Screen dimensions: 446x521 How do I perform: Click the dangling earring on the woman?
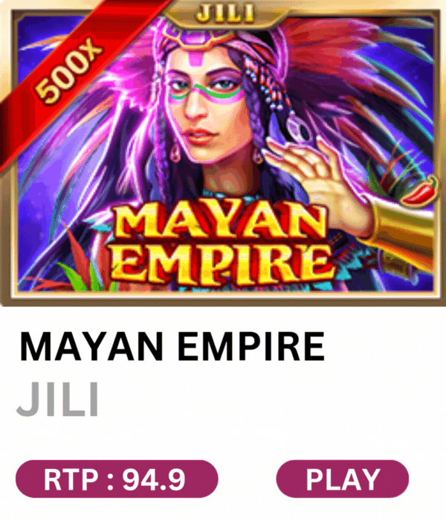(175, 153)
